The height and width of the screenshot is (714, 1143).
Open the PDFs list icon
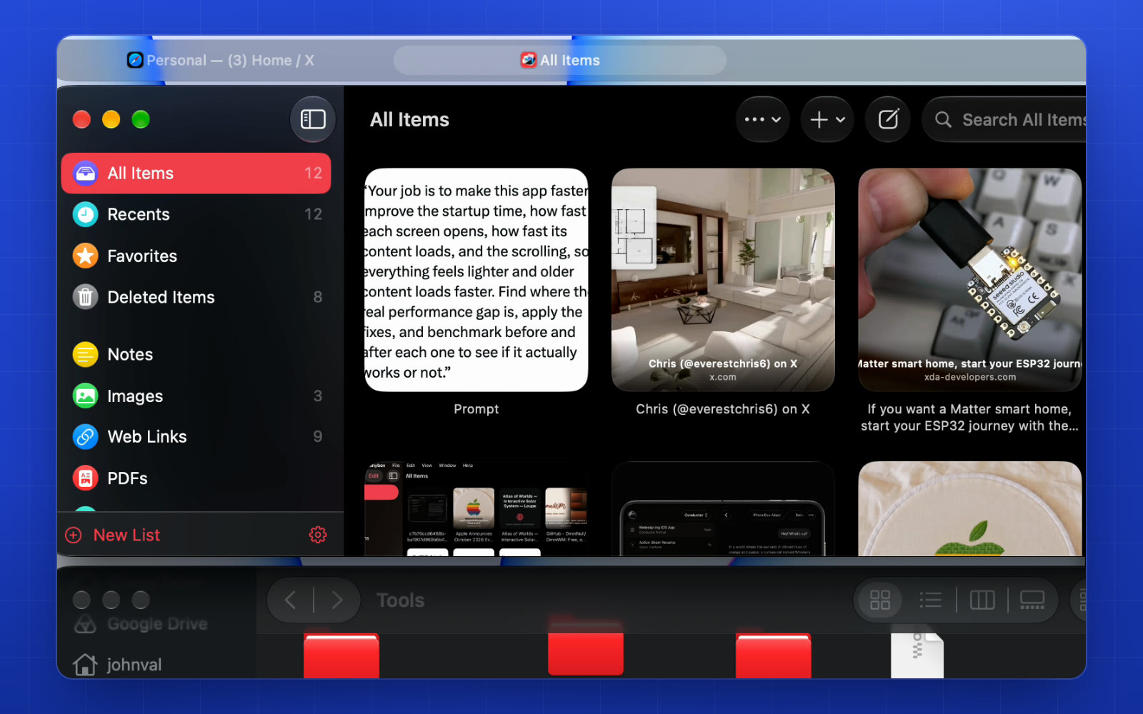coord(85,478)
